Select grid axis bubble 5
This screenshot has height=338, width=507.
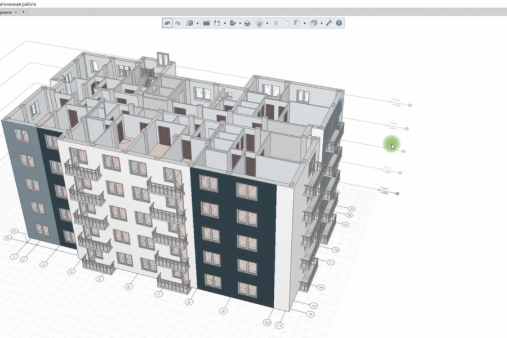click(x=100, y=278)
